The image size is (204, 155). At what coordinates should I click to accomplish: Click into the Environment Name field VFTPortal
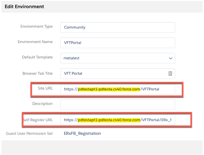pos(118,43)
